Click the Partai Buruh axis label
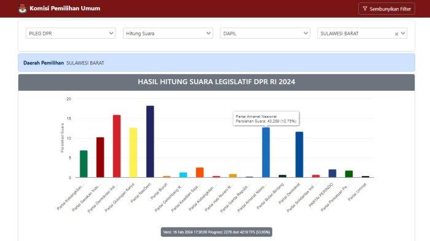The height and width of the screenshot is (241, 430). click(158, 191)
